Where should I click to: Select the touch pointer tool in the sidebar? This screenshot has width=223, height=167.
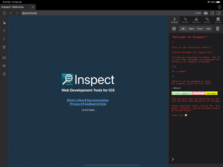pyautogui.click(x=4, y=23)
